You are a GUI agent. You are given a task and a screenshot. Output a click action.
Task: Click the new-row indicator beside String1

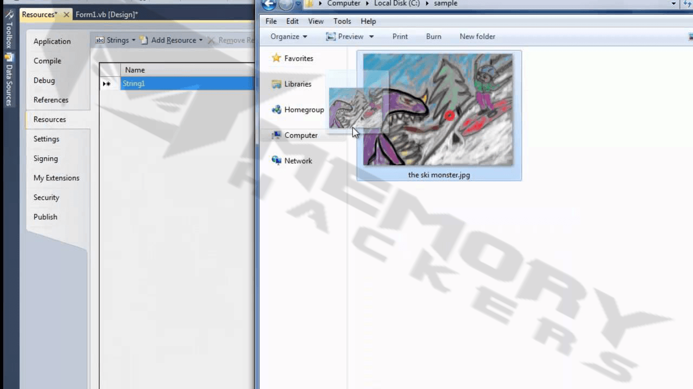110,84
